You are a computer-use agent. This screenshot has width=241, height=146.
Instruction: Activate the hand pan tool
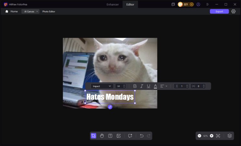102,136
